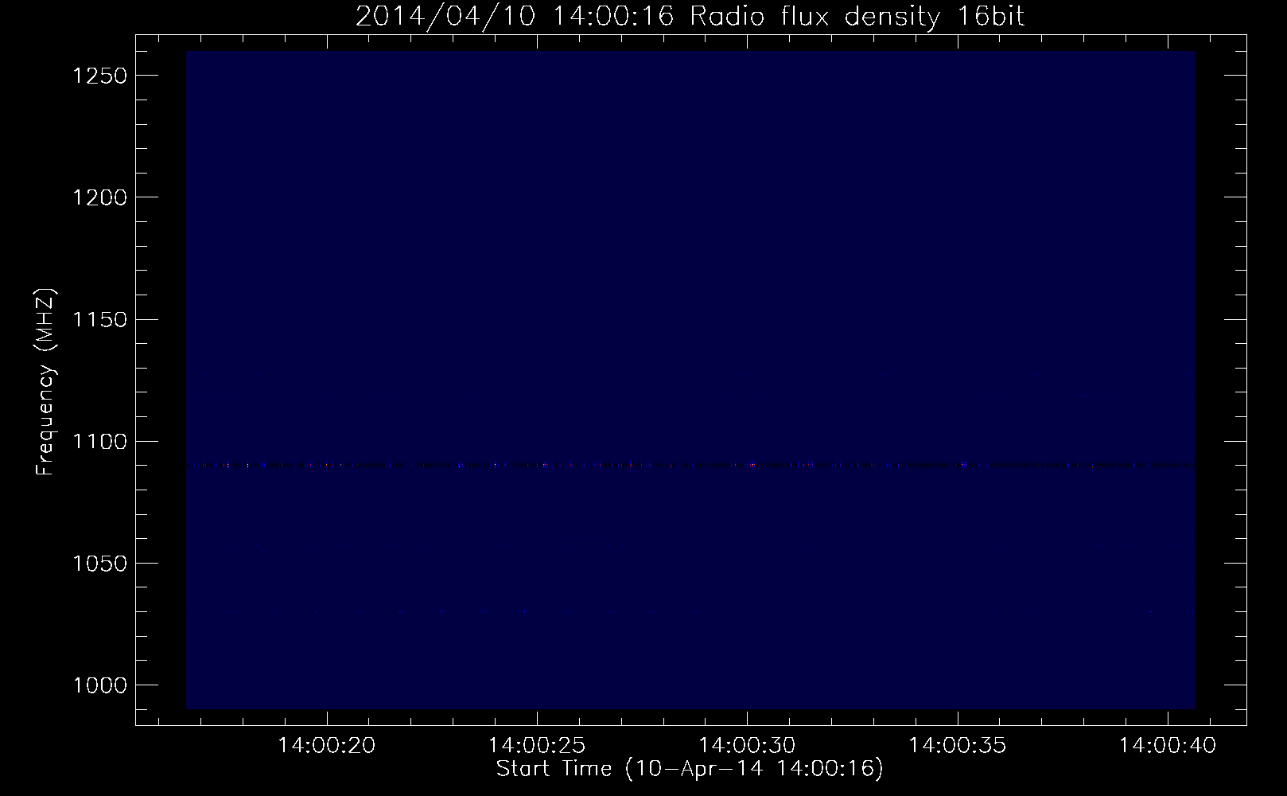Click the 1000 frequency tick label
Screen dimensions: 1287x796
(x=99, y=685)
